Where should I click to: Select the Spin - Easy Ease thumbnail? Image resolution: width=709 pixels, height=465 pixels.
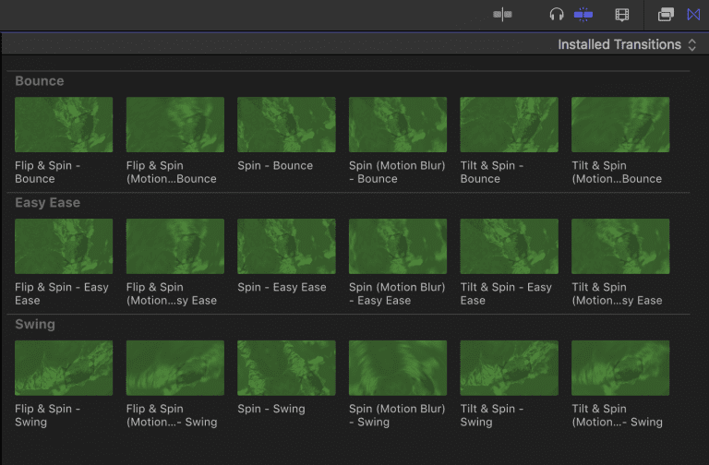tap(286, 246)
